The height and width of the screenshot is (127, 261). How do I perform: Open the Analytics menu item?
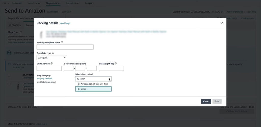pos(89,3)
